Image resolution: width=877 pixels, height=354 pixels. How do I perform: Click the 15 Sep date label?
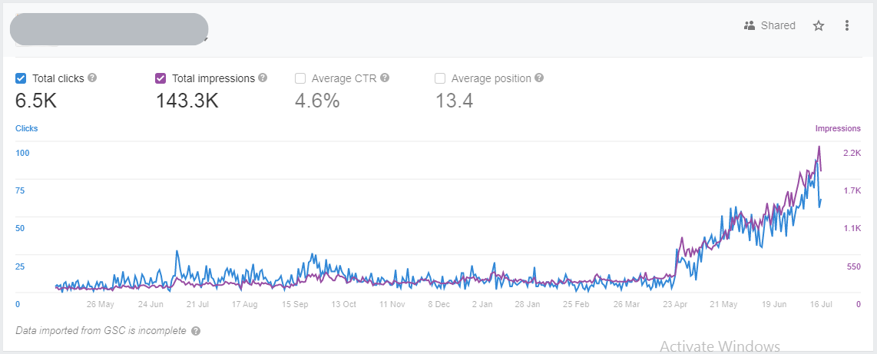click(295, 304)
